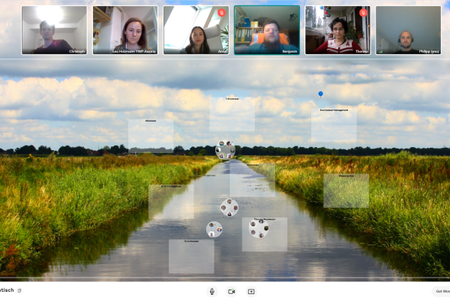Image resolution: width=450 pixels, height=300 pixels.
Task: Select the top center room area in the clouds
Action: 232,115
